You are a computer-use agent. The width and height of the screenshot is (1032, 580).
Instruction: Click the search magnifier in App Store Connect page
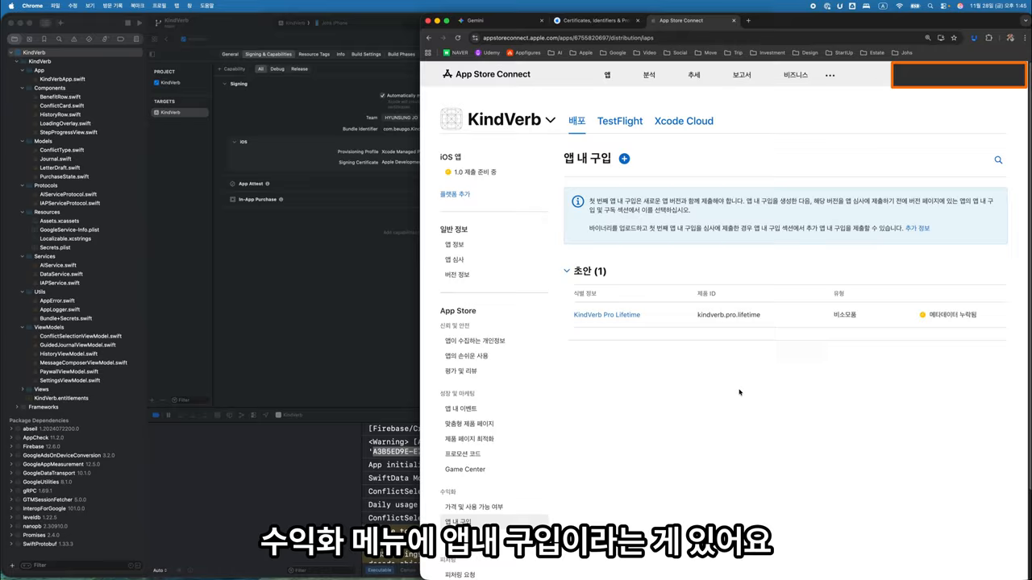998,160
